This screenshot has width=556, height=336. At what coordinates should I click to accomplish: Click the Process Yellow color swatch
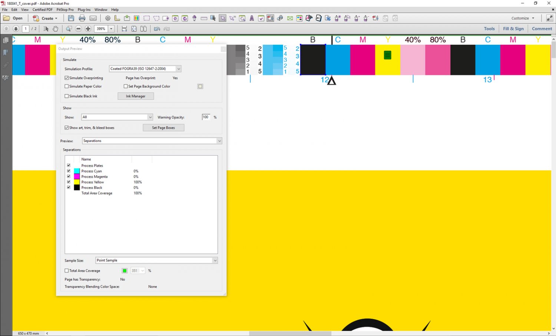pyautogui.click(x=77, y=182)
